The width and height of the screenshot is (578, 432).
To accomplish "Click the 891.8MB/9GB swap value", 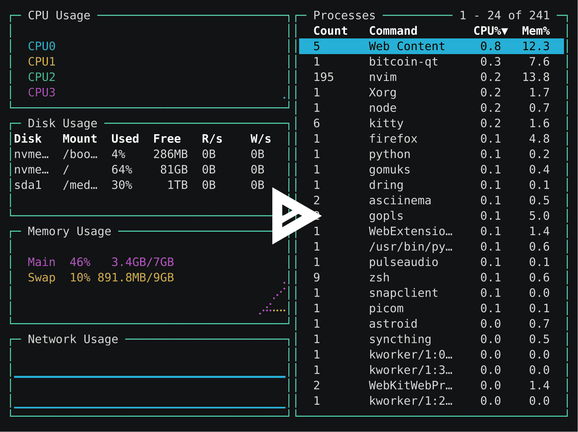I will (136, 278).
